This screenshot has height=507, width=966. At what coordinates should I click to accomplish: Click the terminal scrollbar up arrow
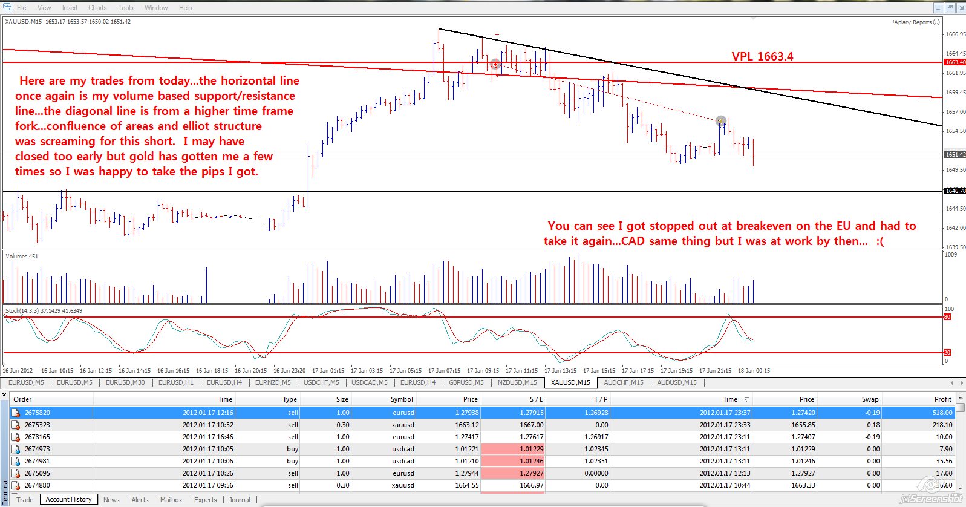[961, 399]
